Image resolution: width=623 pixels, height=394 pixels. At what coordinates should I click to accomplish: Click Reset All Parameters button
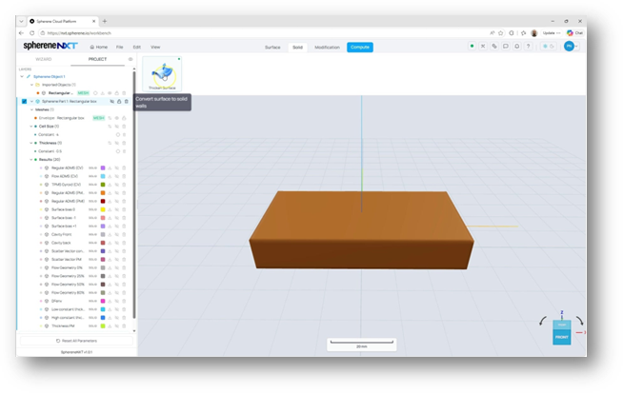[x=76, y=341]
